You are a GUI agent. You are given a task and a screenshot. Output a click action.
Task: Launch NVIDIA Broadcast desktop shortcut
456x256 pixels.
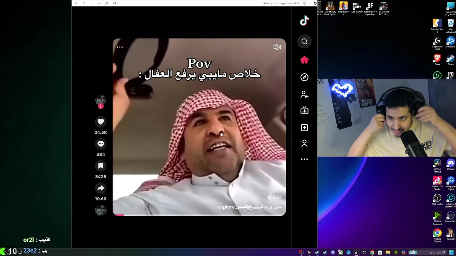coord(437,218)
